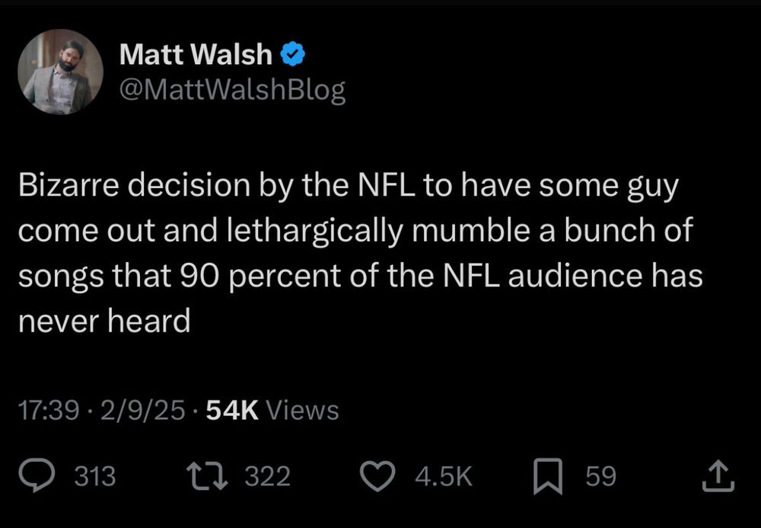The width and height of the screenshot is (761, 528).
Task: Like the tweet with the heart icon
Action: click(378, 476)
